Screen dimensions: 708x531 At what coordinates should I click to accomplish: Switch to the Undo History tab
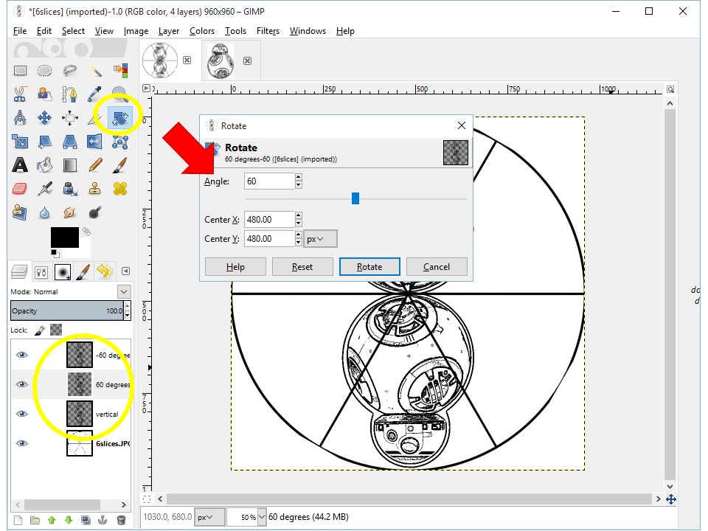tap(105, 271)
